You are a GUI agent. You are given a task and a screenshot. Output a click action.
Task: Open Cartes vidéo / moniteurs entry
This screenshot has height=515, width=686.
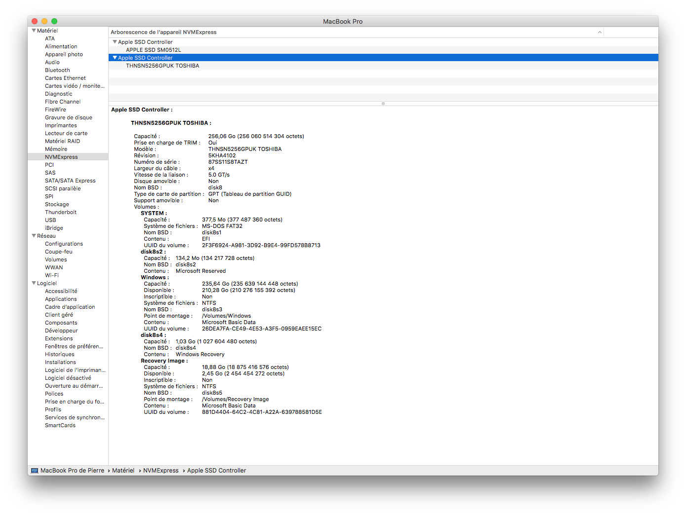pos(75,86)
